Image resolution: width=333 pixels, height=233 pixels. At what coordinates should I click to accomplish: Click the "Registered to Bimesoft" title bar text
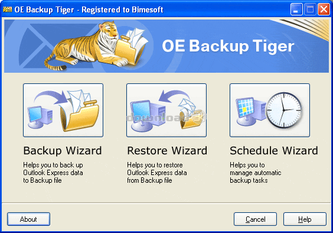tap(123, 10)
